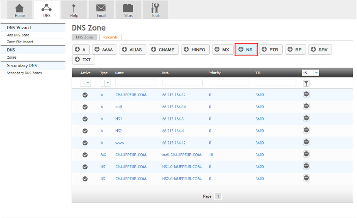
Task: Open the Tools module
Action: [x=156, y=10]
